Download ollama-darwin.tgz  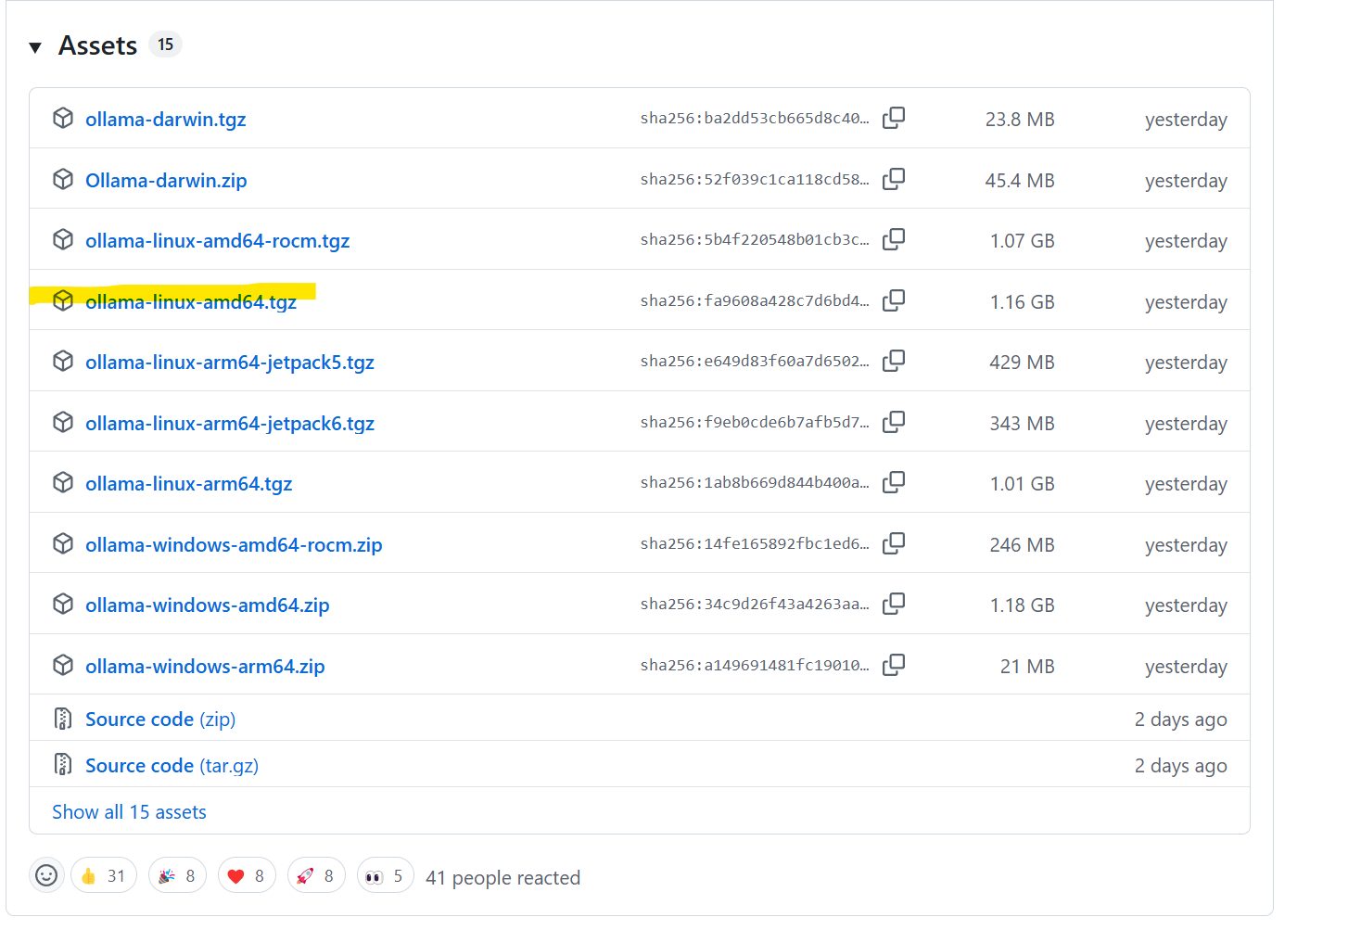166,120
